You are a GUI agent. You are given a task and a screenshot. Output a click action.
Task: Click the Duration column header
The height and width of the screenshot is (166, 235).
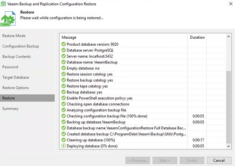point(197,38)
